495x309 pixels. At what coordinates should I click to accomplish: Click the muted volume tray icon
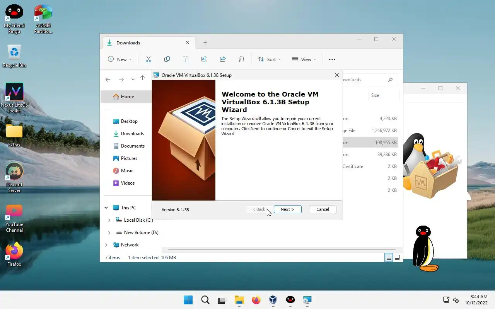[x=456, y=300]
